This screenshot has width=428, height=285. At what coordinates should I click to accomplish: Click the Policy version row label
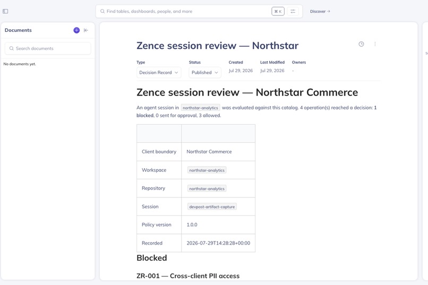157,224
